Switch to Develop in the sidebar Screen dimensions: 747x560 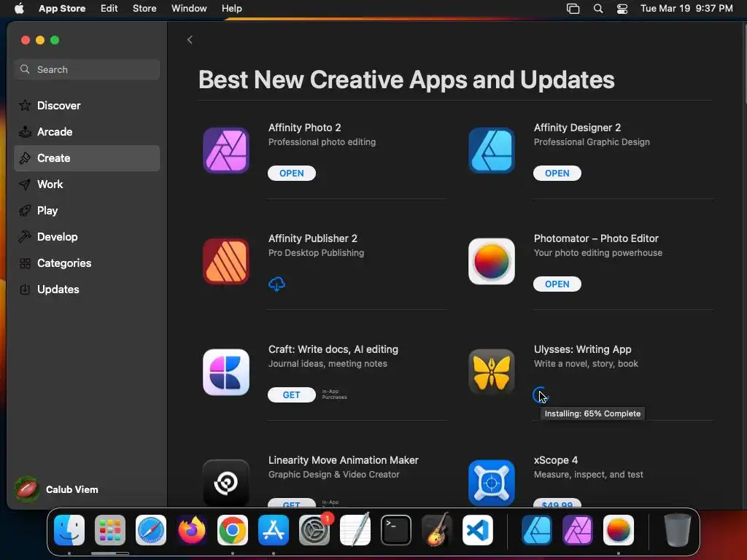pos(87,237)
